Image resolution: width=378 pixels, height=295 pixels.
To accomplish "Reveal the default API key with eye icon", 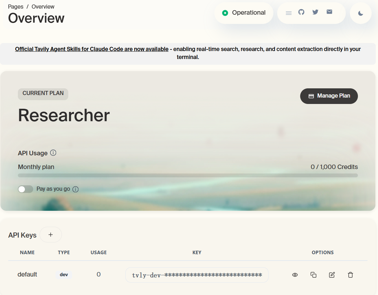I will pyautogui.click(x=295, y=275).
